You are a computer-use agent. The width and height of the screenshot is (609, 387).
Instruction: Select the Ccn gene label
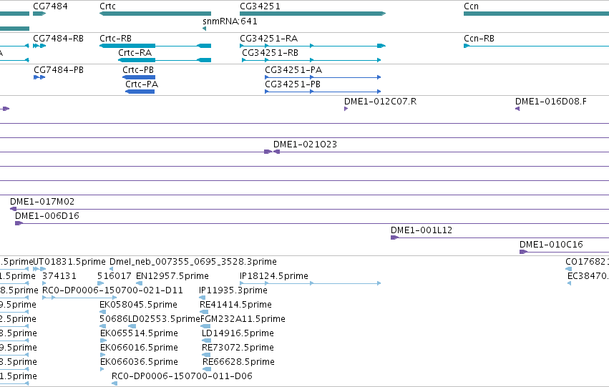click(471, 6)
